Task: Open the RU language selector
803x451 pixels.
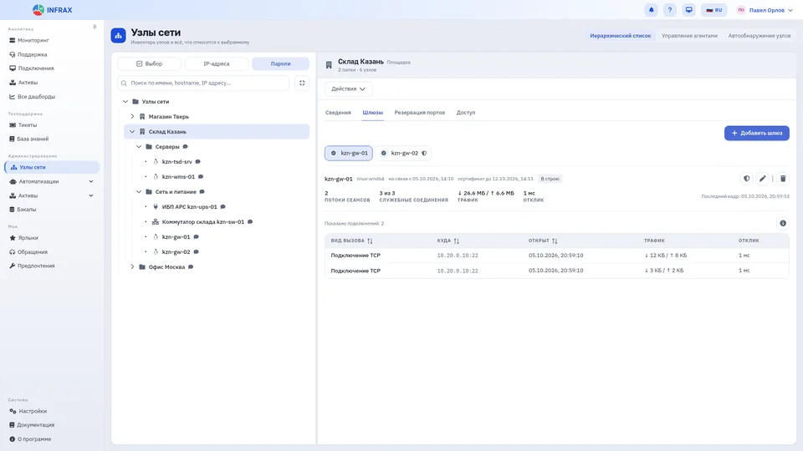Action: click(713, 10)
